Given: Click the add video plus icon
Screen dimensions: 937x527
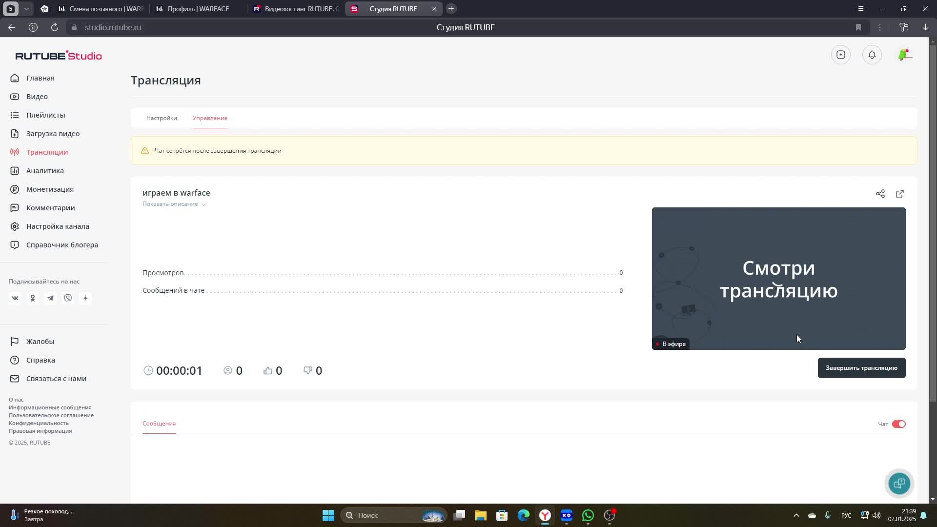Looking at the screenshot, I should [840, 55].
